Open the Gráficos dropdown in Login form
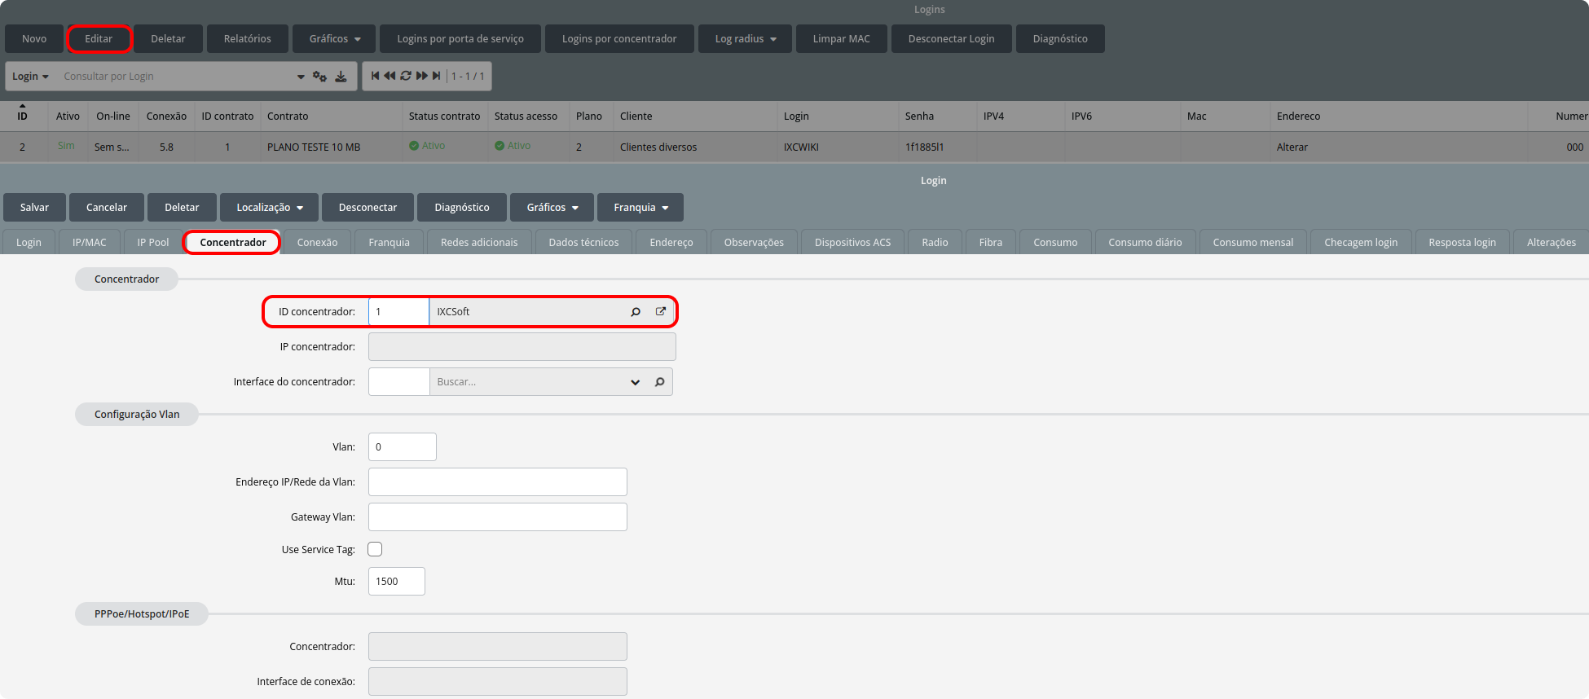 click(552, 208)
